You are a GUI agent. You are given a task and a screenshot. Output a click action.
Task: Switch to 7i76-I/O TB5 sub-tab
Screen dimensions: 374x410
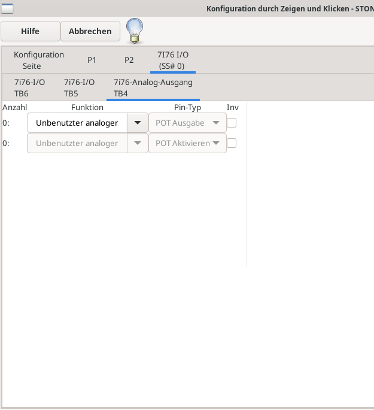(x=79, y=87)
